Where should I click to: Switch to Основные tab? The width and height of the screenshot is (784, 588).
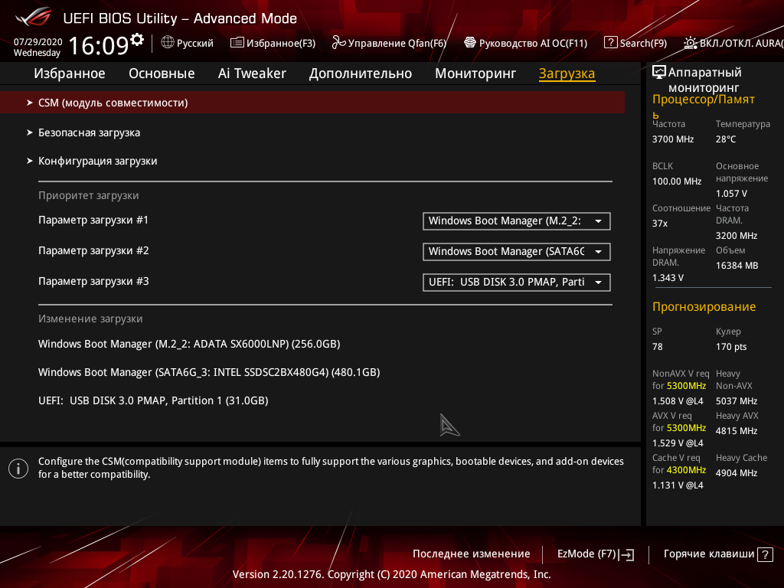click(x=162, y=73)
